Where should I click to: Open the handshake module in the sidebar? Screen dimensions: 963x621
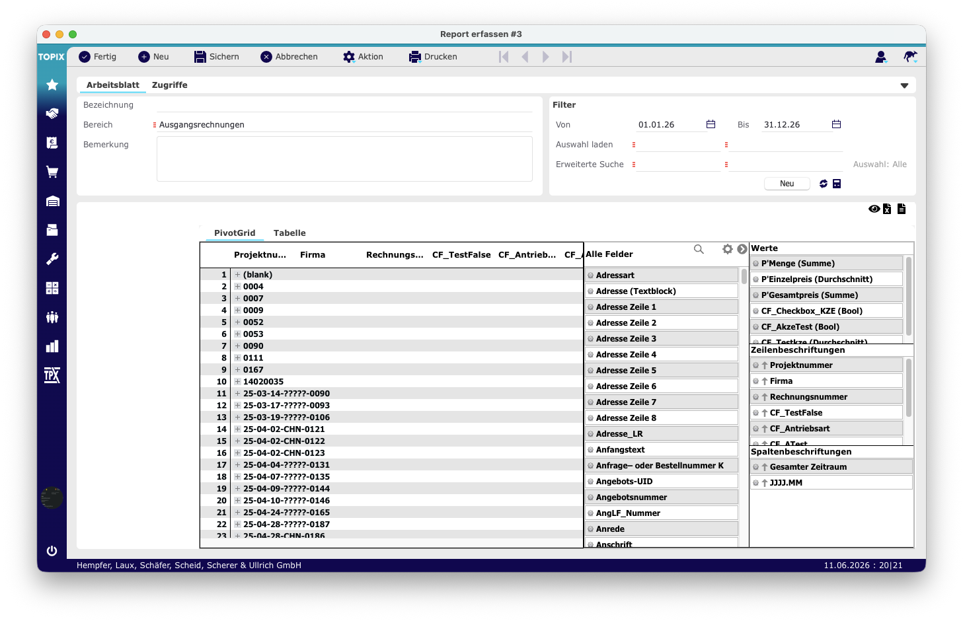(x=52, y=114)
